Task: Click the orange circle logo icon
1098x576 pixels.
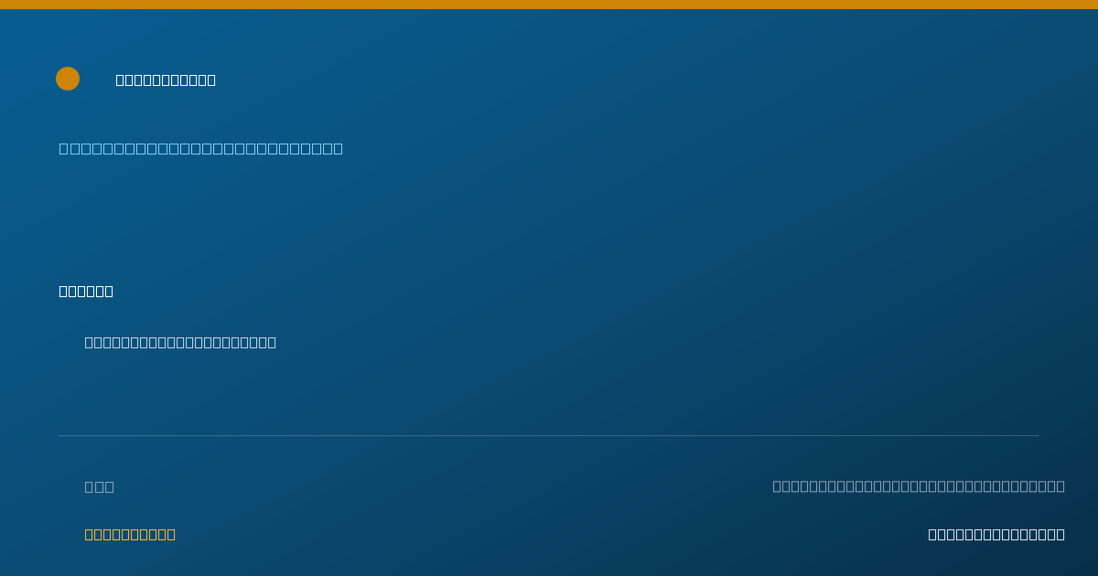Action: click(x=68, y=79)
